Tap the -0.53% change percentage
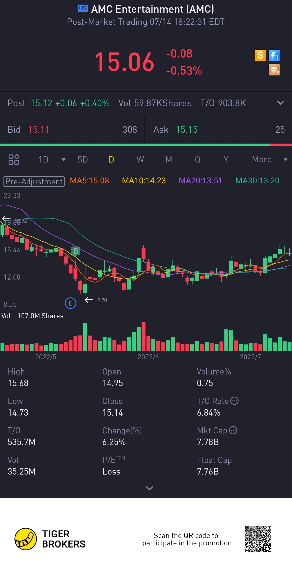Image resolution: width=292 pixels, height=580 pixels. click(x=184, y=71)
